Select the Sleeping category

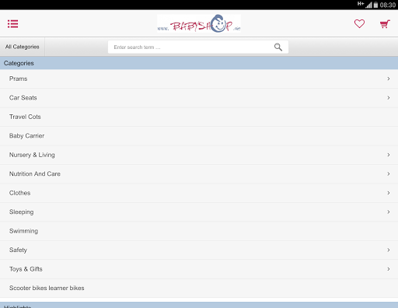[x=199, y=212]
